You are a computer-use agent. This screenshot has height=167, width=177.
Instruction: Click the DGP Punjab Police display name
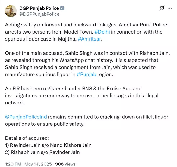39,8
